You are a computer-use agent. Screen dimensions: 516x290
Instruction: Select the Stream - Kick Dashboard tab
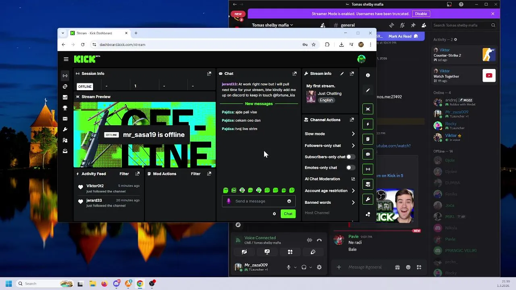tap(99, 33)
